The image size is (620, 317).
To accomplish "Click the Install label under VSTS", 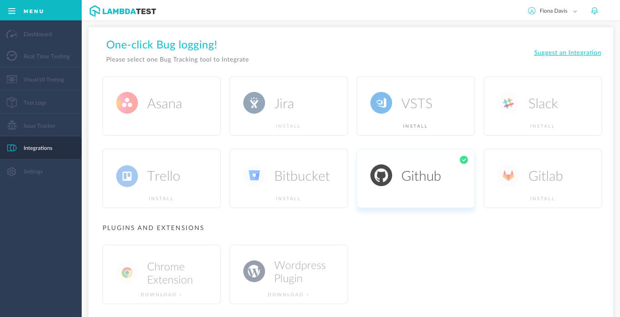I will [x=415, y=126].
